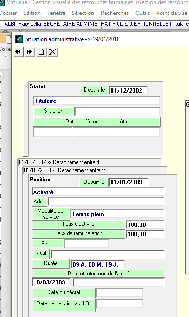
Task: Create new record with blank page icon
Action: click(x=42, y=52)
